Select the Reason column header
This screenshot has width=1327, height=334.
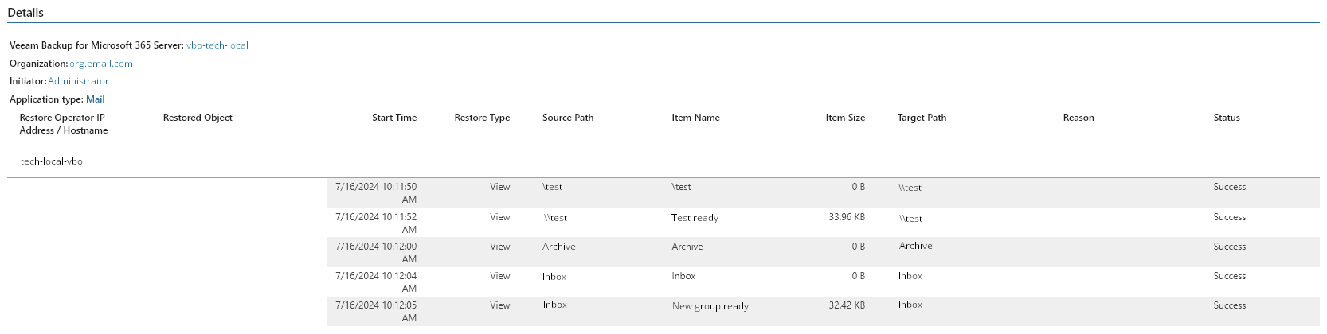1078,118
